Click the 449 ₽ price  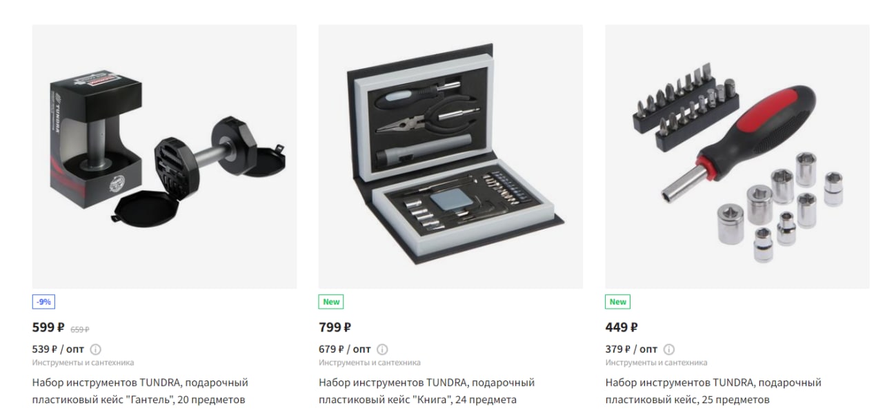[x=622, y=327]
